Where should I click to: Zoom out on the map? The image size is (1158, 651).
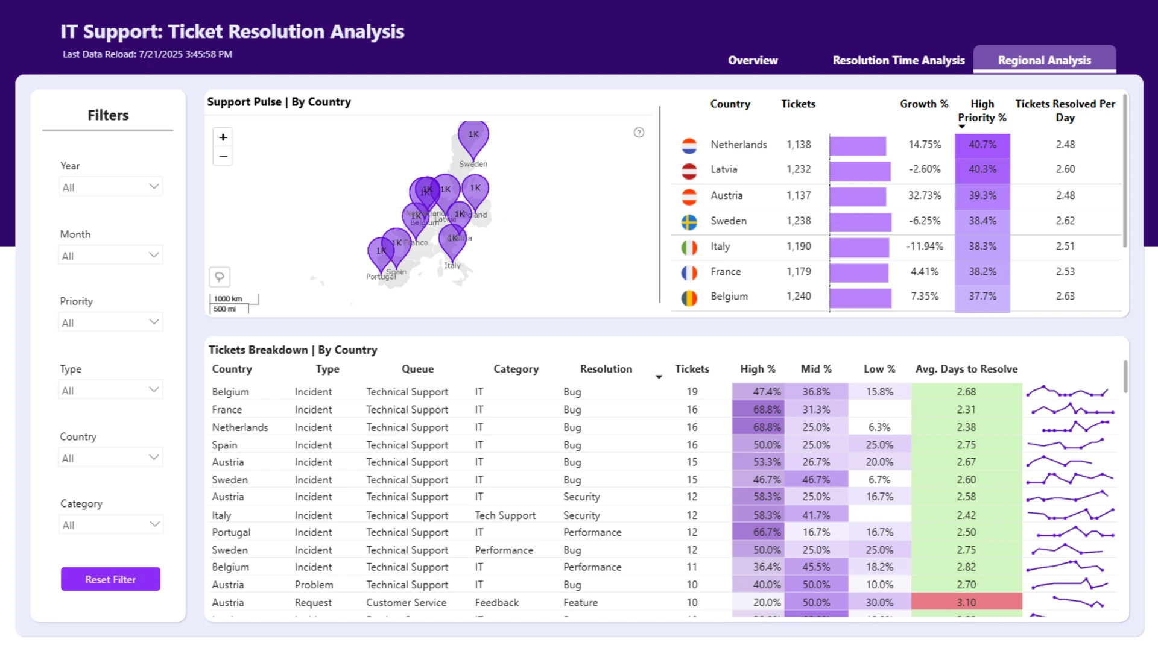click(223, 156)
